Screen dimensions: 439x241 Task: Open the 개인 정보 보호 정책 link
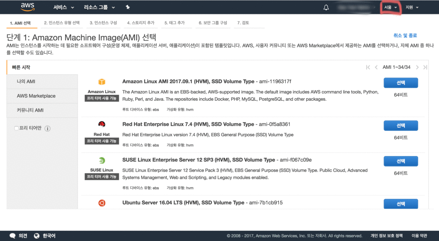(387, 236)
